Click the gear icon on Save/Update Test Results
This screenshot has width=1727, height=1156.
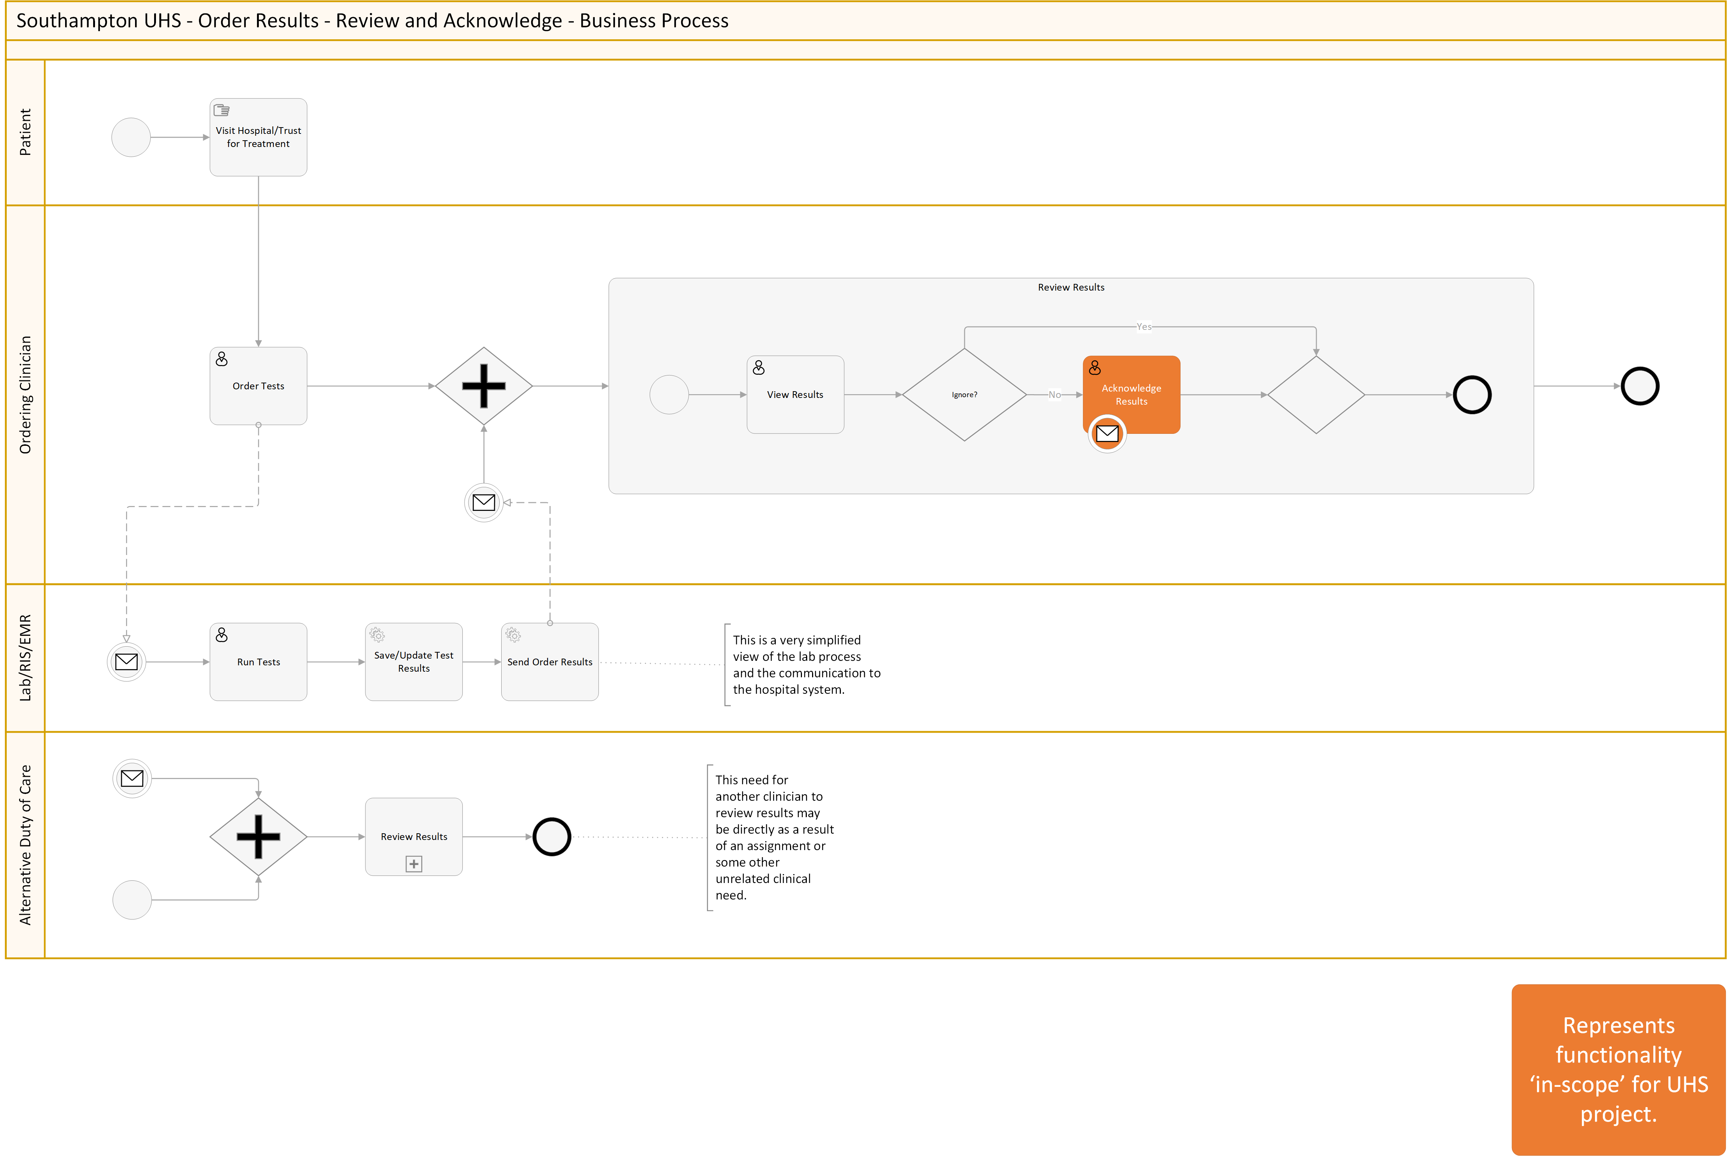tap(377, 635)
